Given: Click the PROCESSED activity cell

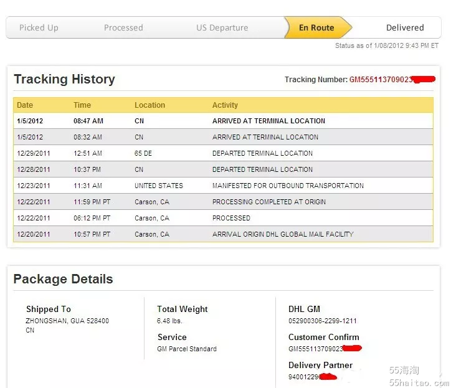Looking at the screenshot, I should pos(231,218).
